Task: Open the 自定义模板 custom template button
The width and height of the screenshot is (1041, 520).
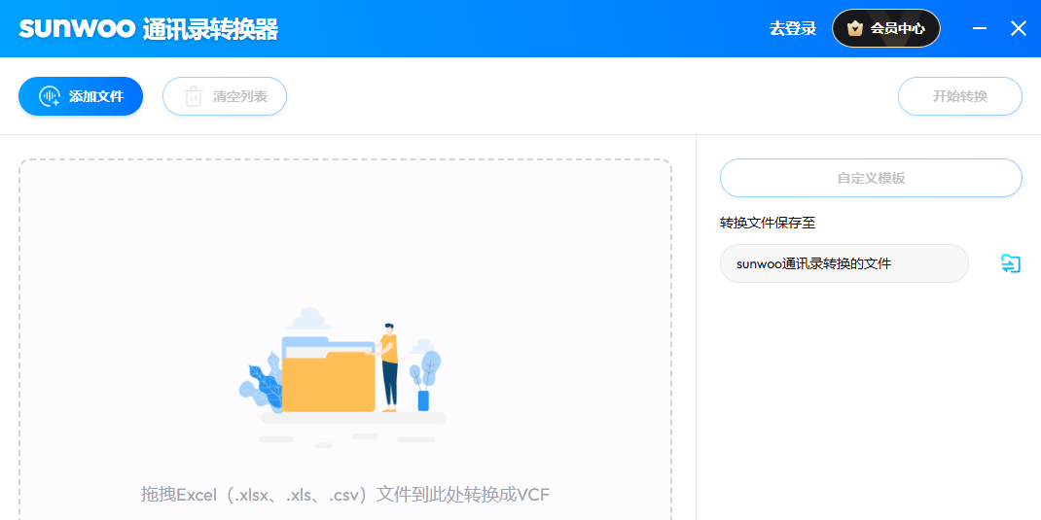Action: coord(871,178)
